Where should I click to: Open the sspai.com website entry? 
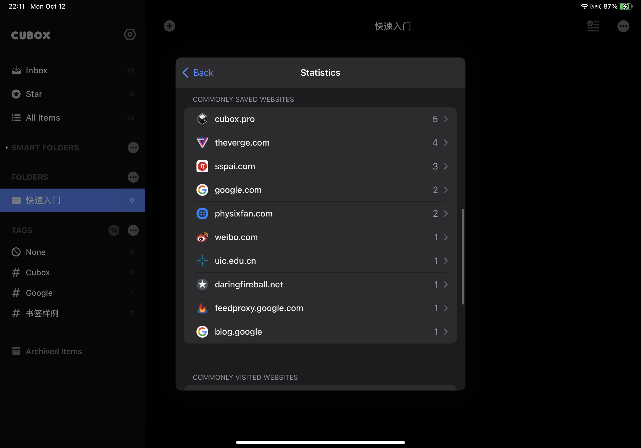[320, 166]
